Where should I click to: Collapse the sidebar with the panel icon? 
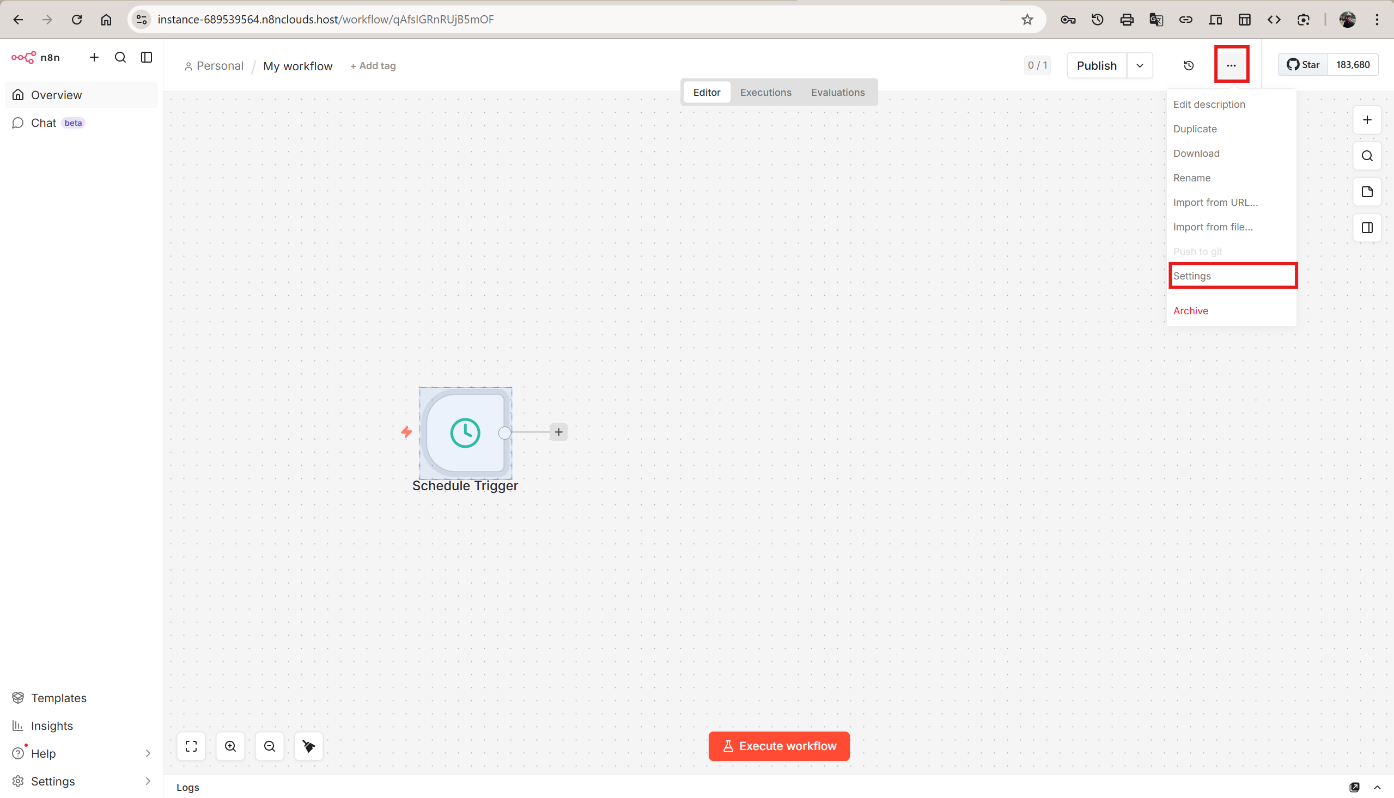pyautogui.click(x=147, y=58)
